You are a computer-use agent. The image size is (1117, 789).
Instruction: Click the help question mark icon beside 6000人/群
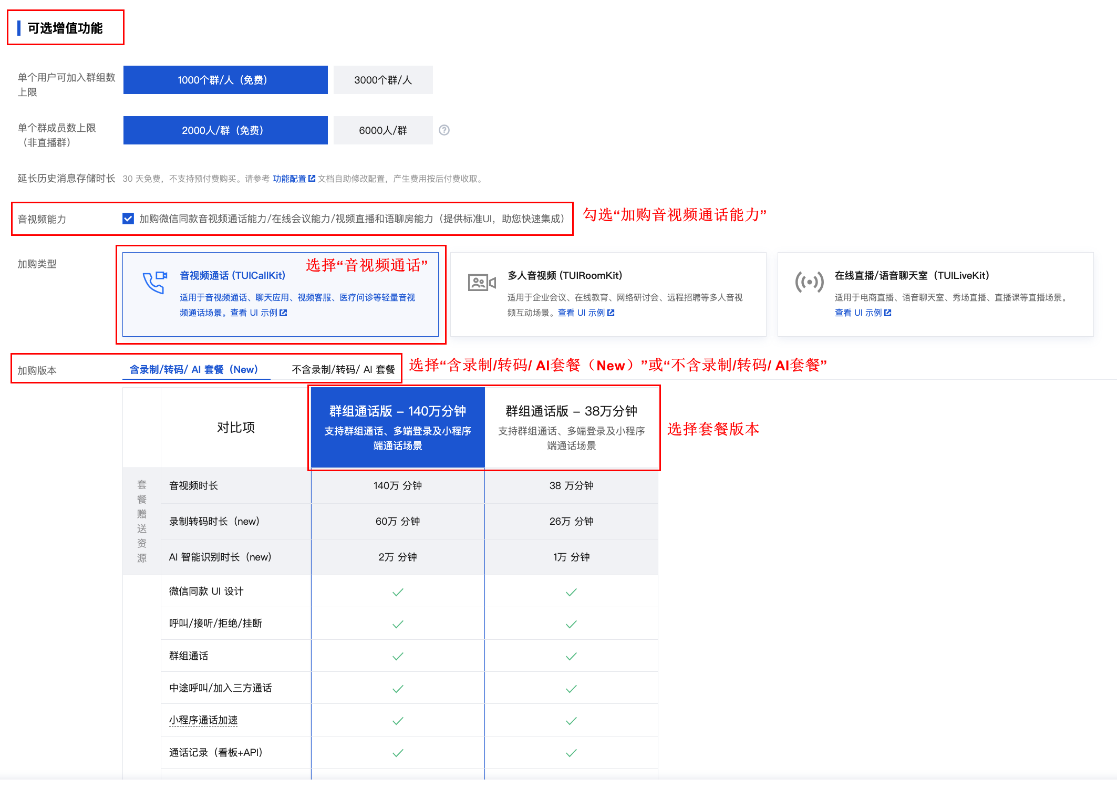tap(444, 130)
